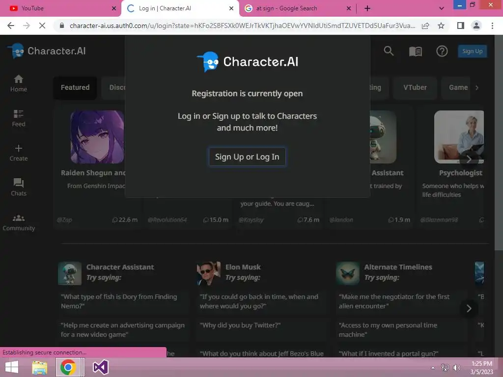Select the VTuber category tab
The width and height of the screenshot is (503, 377).
point(415,87)
